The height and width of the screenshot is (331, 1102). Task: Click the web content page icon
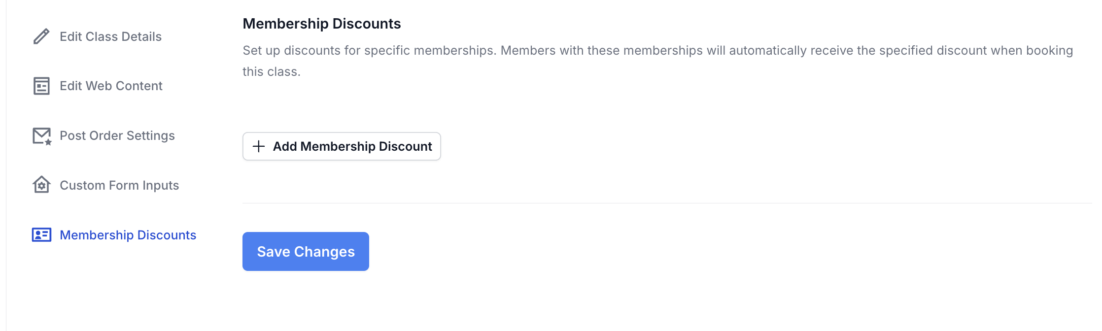[x=41, y=86]
